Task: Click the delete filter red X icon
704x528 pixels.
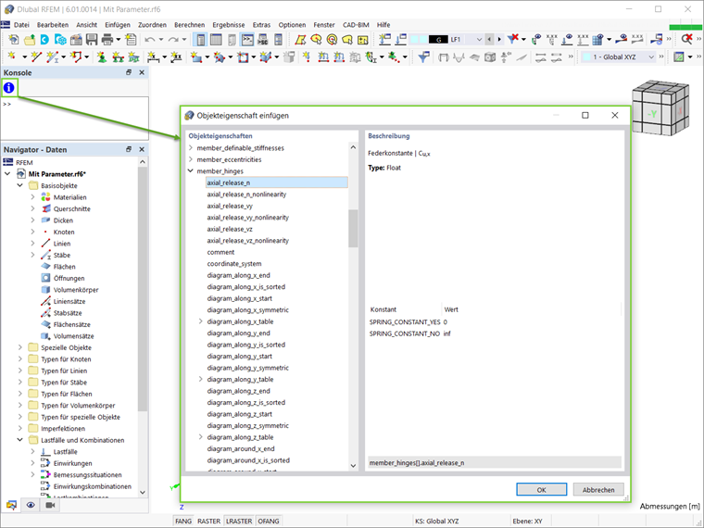Action: point(513,40)
